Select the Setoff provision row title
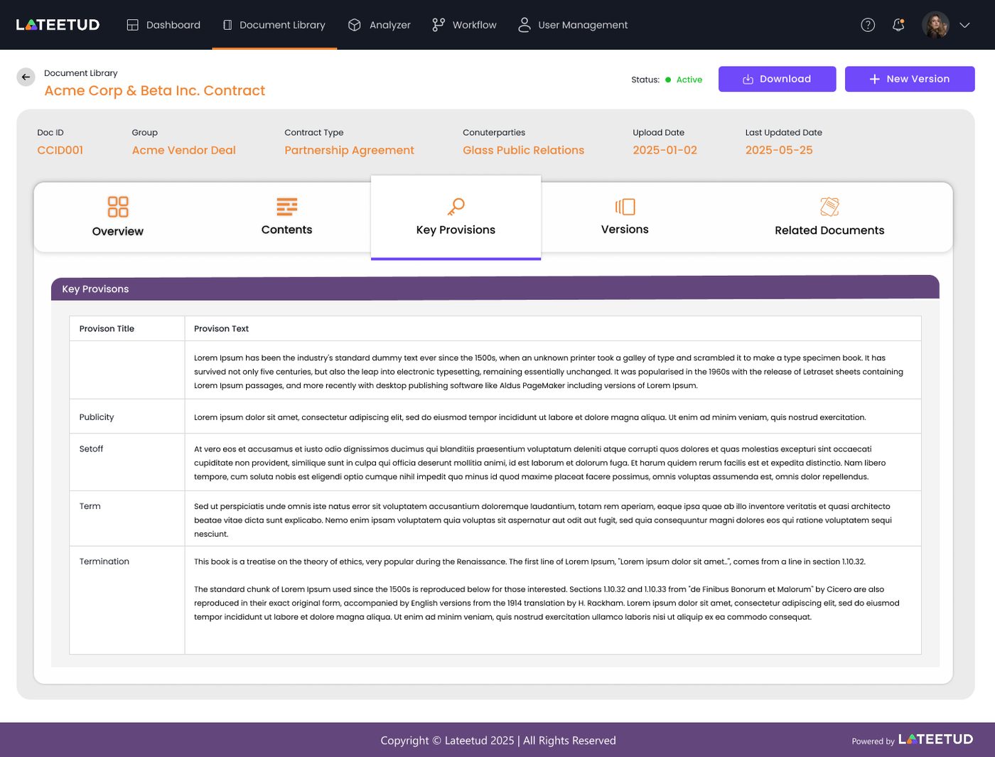Screen dimensions: 995x757 pyautogui.click(x=91, y=449)
